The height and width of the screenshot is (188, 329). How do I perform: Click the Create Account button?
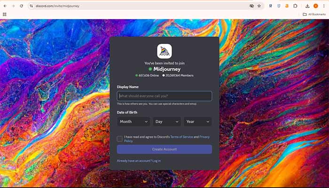pyautogui.click(x=164, y=149)
